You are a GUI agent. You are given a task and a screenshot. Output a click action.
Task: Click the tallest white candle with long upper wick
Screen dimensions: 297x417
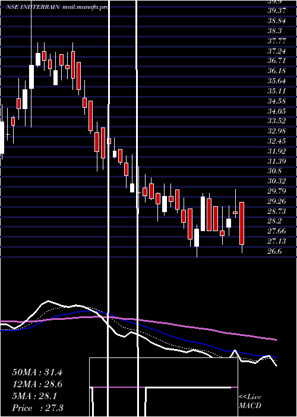pos(31,77)
